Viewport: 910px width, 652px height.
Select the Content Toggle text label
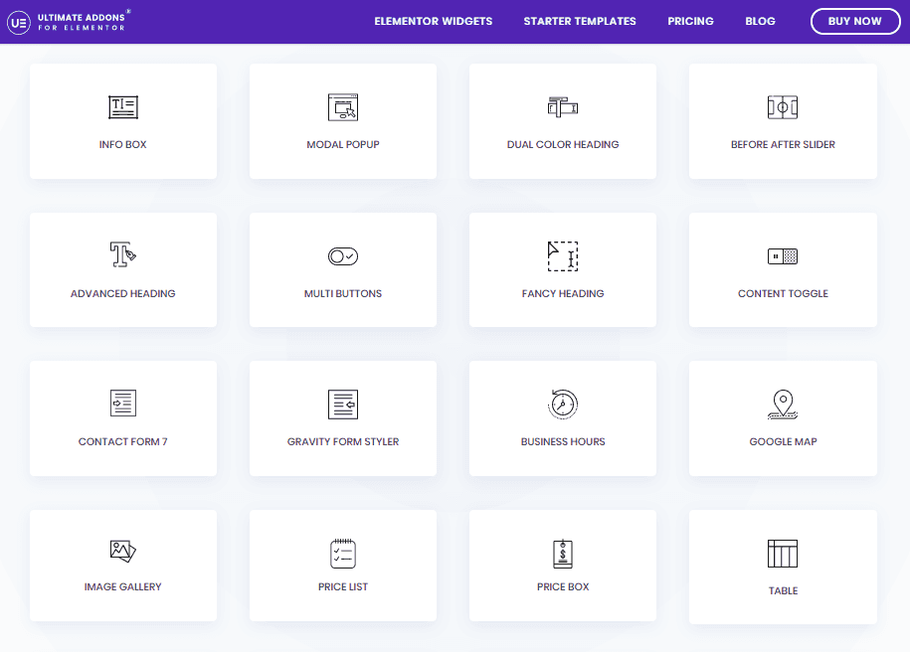tap(783, 293)
